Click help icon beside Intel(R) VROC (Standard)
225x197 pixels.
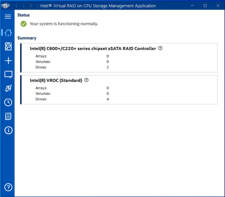tap(87, 80)
